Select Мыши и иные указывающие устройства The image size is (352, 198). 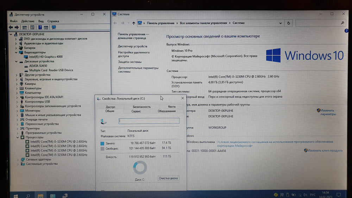(x=53, y=115)
